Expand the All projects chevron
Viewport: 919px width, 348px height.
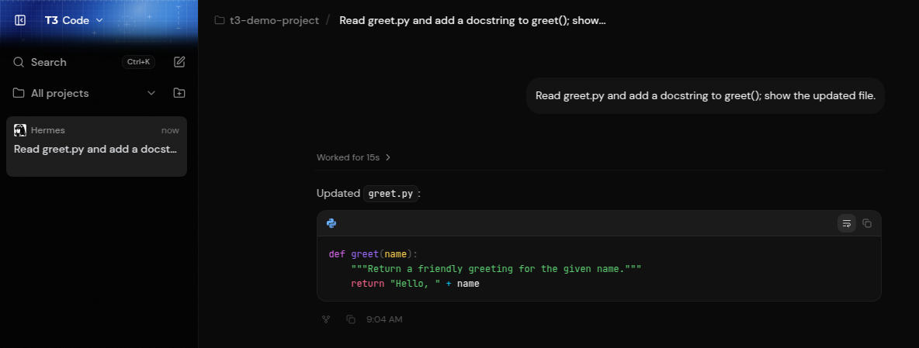pyautogui.click(x=151, y=93)
